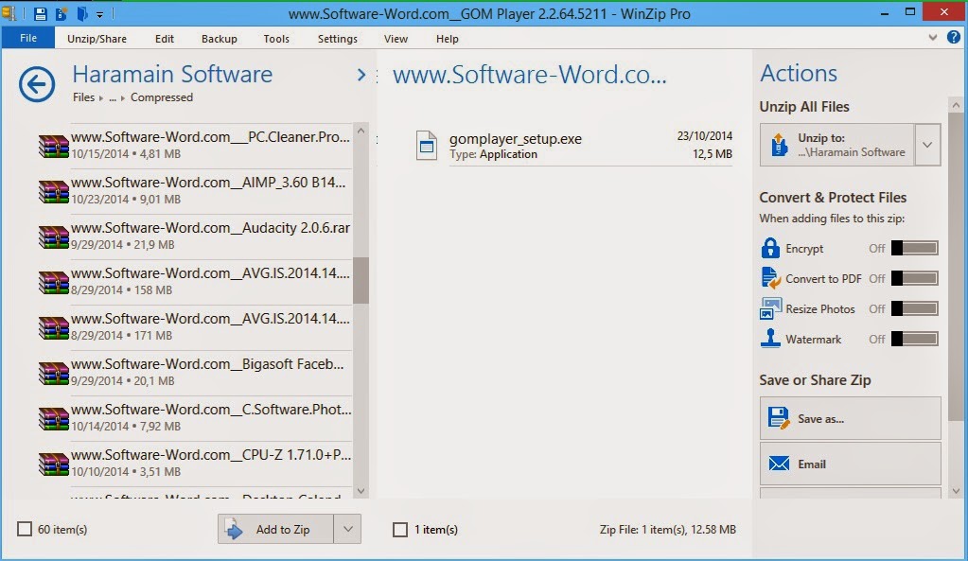Click the CPU-Z 1.71.0 archive icon

tap(54, 464)
